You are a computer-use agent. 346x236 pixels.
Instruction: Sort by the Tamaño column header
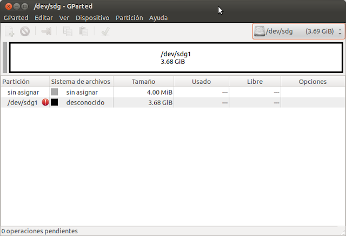coord(143,82)
